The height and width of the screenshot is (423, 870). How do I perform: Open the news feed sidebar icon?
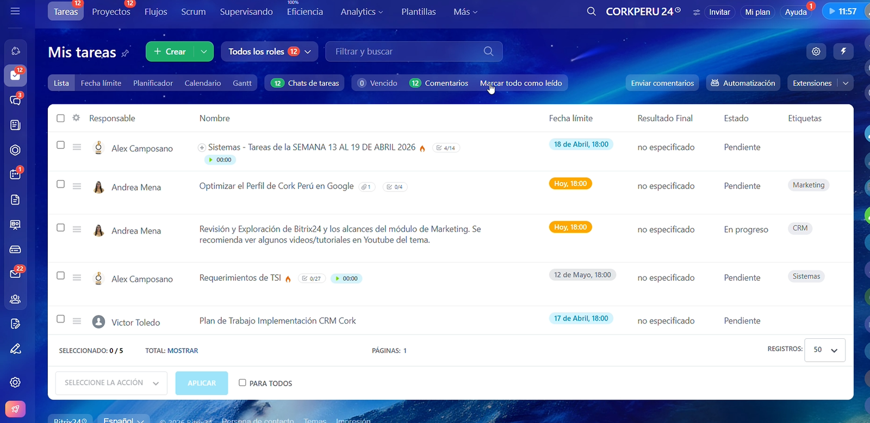(x=15, y=125)
